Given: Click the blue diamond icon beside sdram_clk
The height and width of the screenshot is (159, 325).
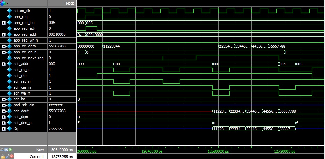Looking at the screenshot, I should pyautogui.click(x=9, y=11).
